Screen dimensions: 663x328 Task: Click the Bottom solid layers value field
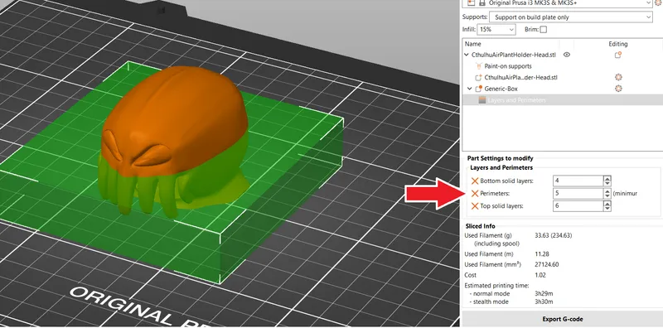coord(578,181)
